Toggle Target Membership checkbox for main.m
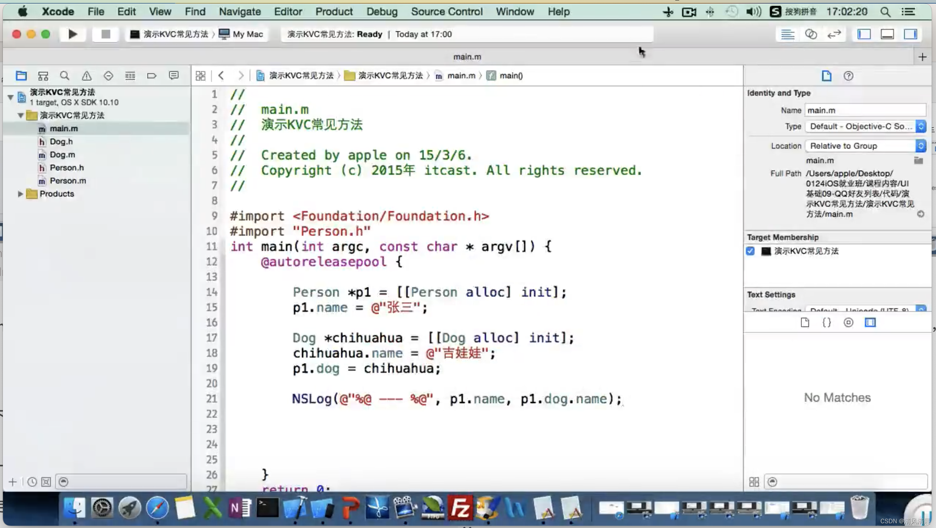Screen dimensions: 936x528 pos(750,251)
